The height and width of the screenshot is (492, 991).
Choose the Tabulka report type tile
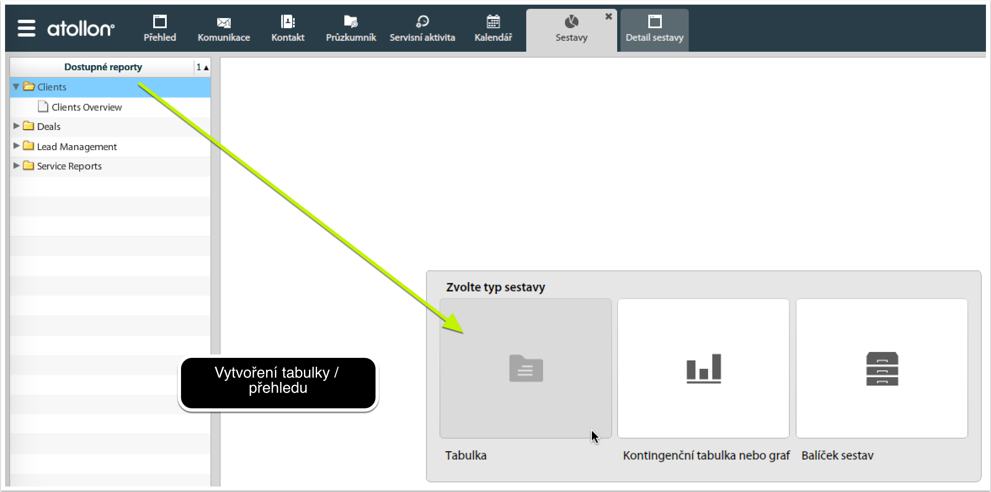pos(525,368)
